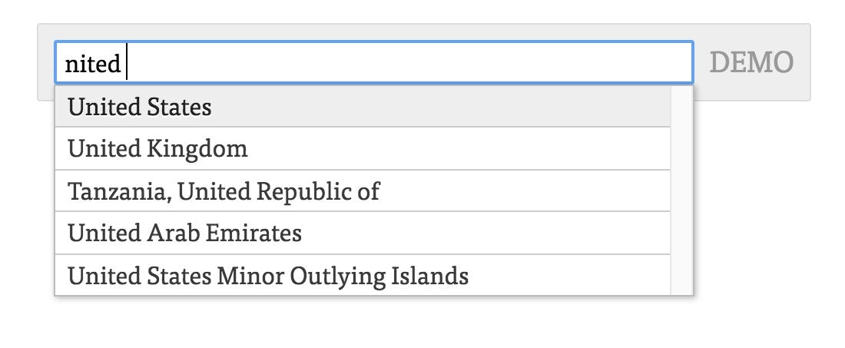This screenshot has height=348, width=845.
Task: Select United States from suggestions
Action: (140, 107)
